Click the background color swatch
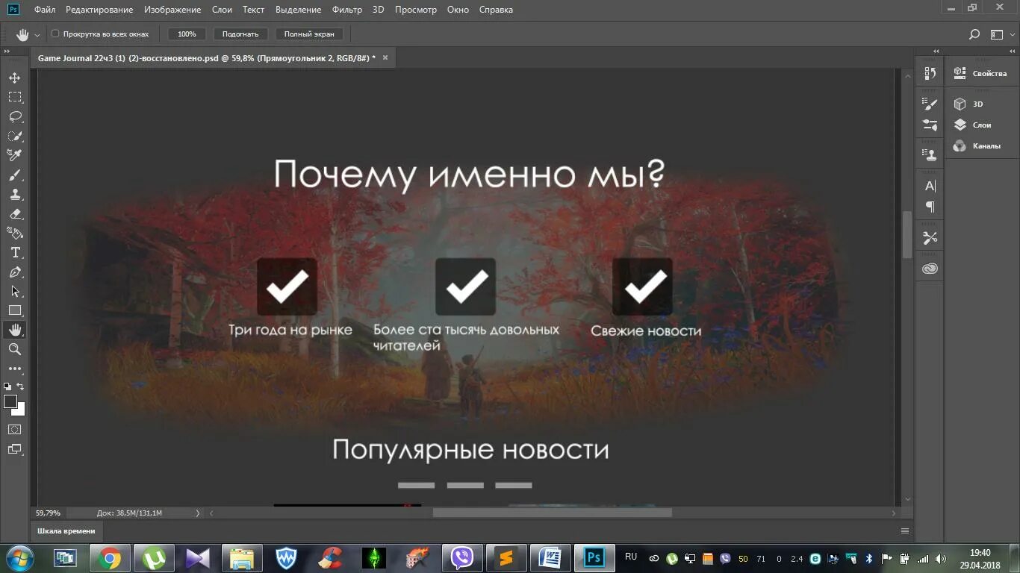Screen dimensions: 1020x573 tap(20, 410)
